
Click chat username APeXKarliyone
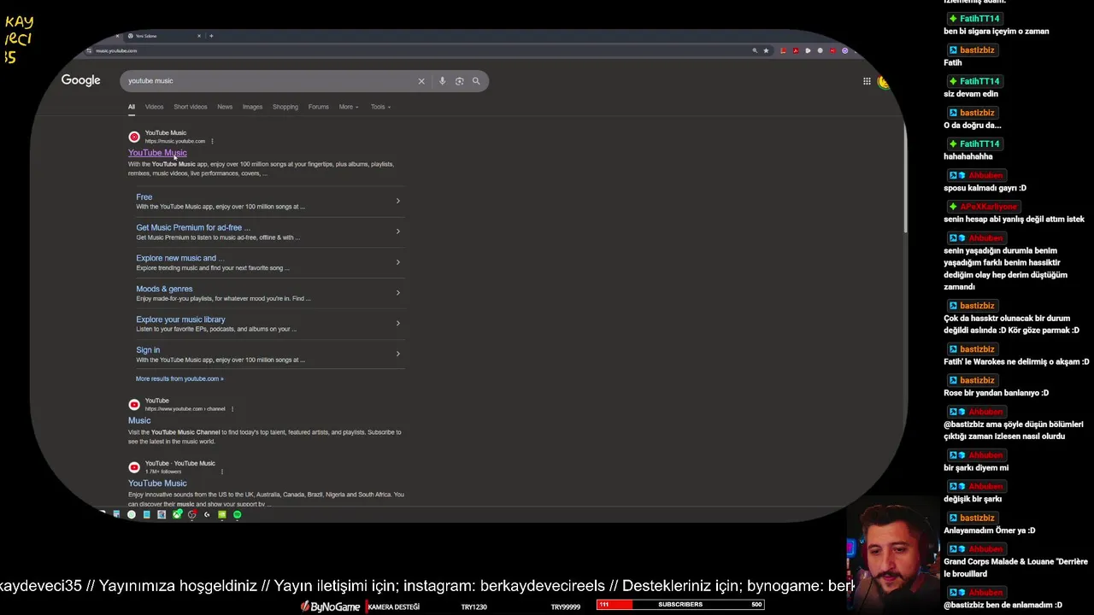(x=988, y=207)
